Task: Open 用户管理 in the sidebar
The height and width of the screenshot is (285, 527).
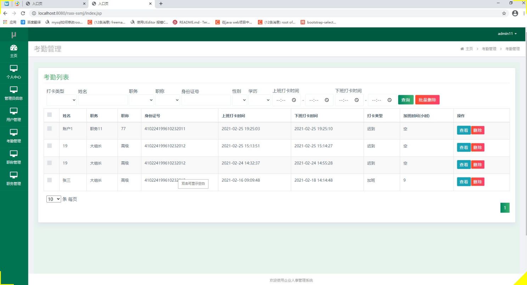Action: [14, 115]
